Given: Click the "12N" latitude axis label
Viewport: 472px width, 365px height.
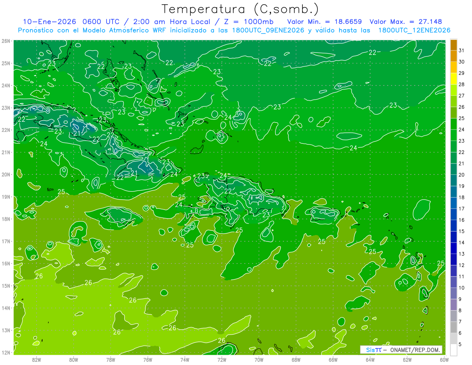Looking at the screenshot, I should pyautogui.click(x=6, y=352).
